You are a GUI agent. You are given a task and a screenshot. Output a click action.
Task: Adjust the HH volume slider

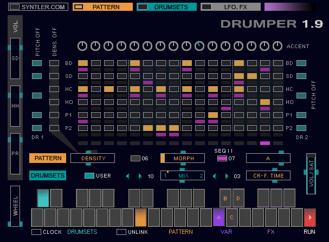[x=15, y=106]
